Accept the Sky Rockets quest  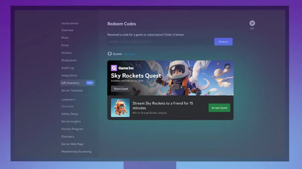[219, 108]
